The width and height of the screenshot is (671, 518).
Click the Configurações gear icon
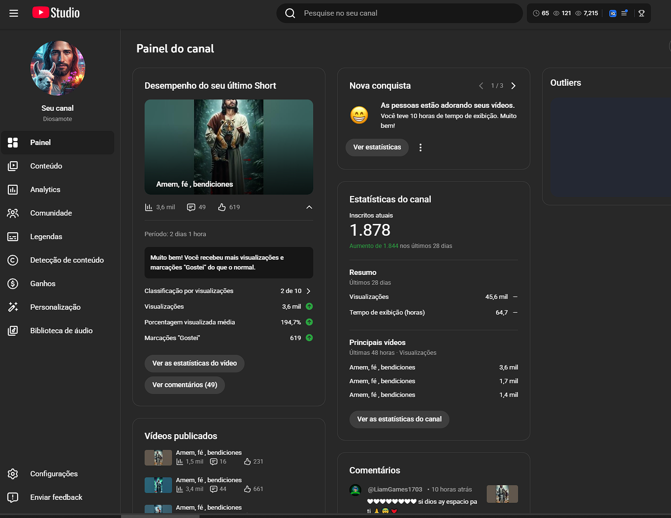click(13, 474)
